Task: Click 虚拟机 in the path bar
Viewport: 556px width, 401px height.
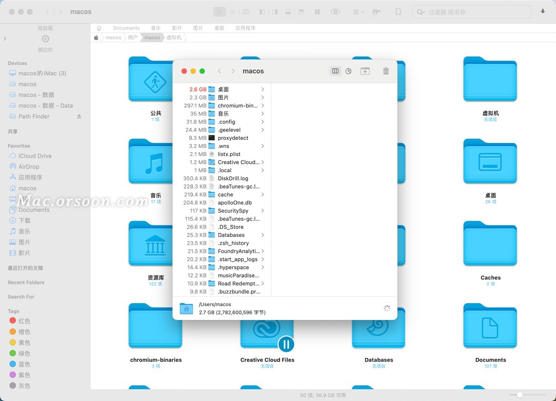Action: click(x=174, y=37)
